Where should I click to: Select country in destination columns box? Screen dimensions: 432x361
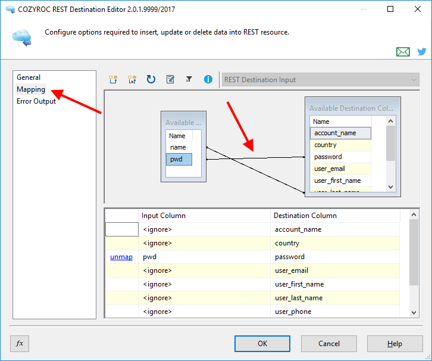coord(340,145)
